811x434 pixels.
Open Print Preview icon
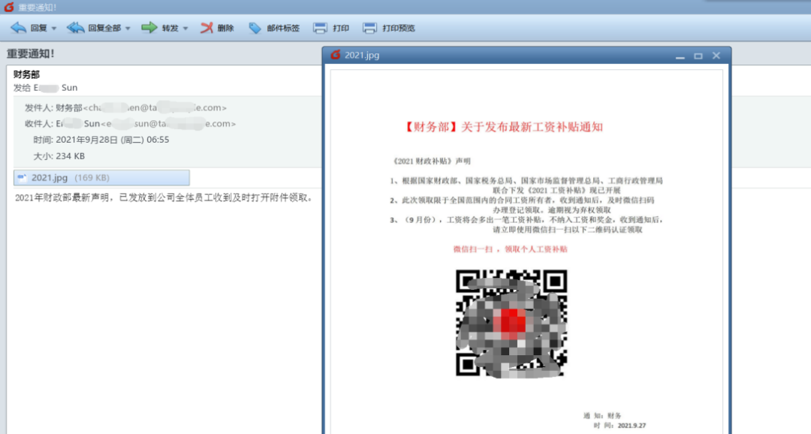pyautogui.click(x=369, y=28)
